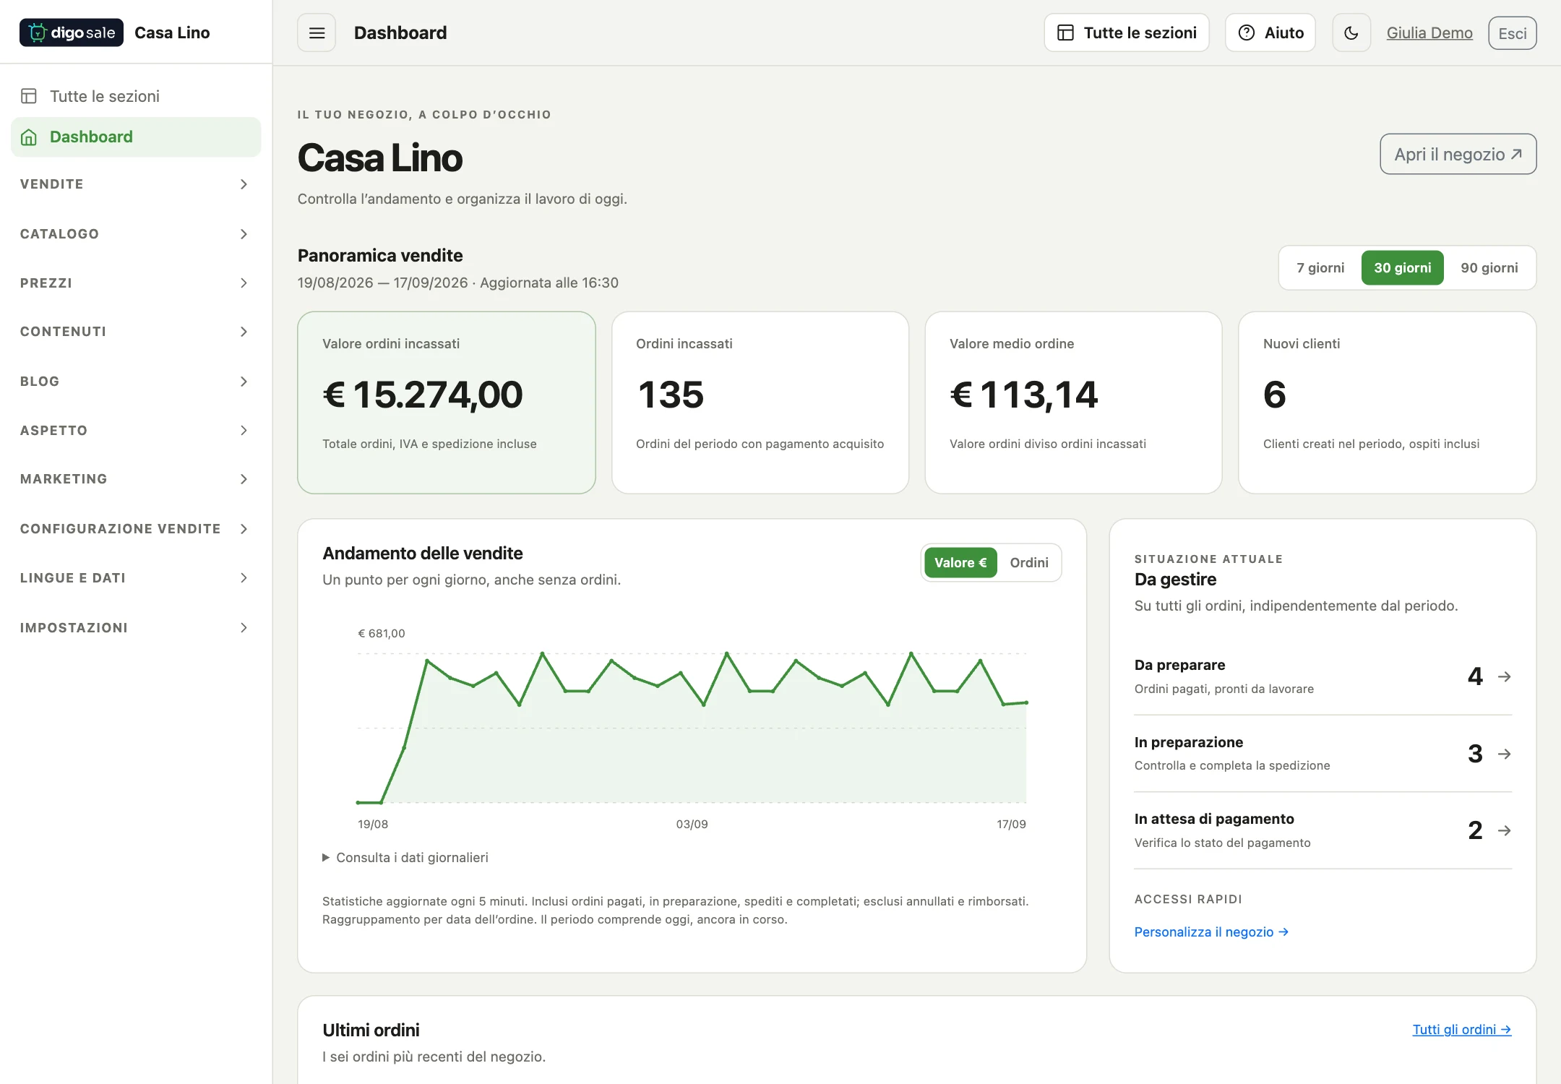Expand the CATALOGO section

pos(136,233)
